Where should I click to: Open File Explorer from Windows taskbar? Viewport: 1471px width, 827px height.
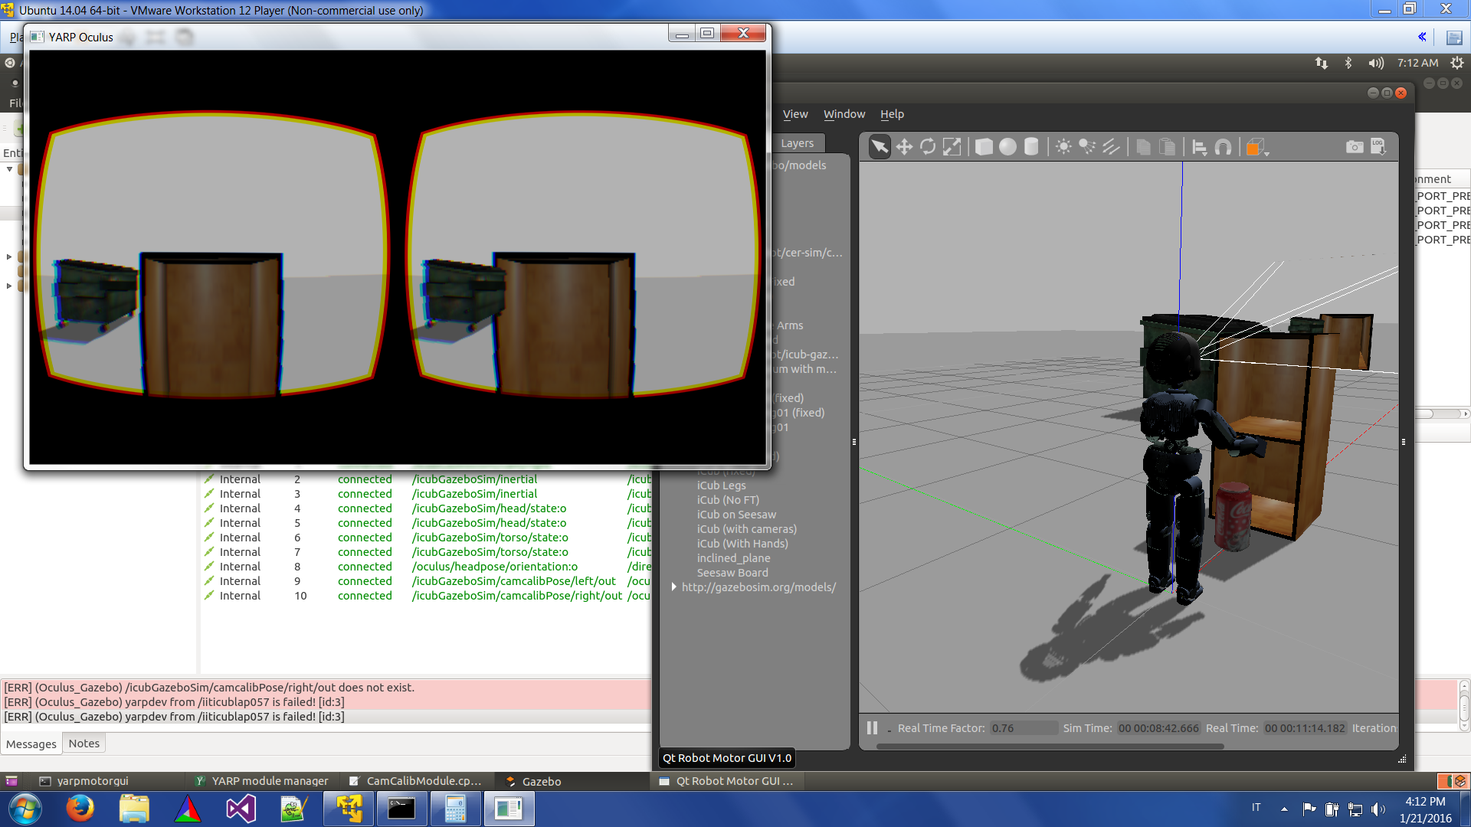(x=134, y=809)
